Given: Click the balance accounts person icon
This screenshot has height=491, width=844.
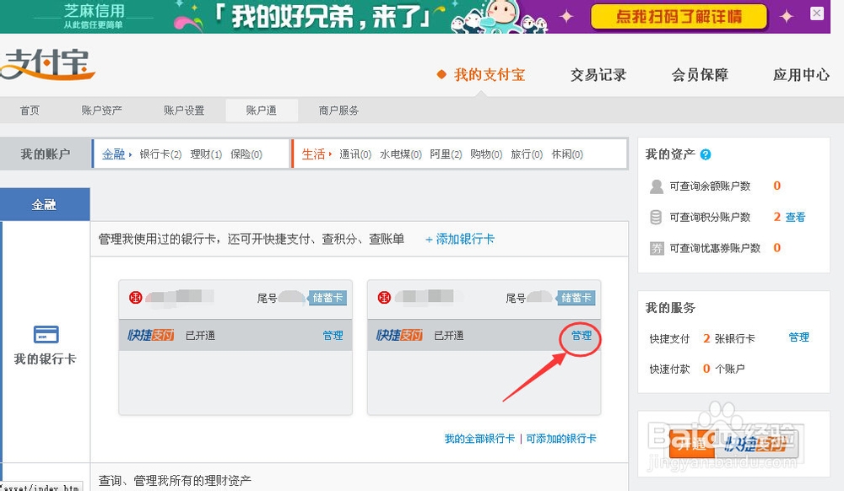Looking at the screenshot, I should [656, 186].
